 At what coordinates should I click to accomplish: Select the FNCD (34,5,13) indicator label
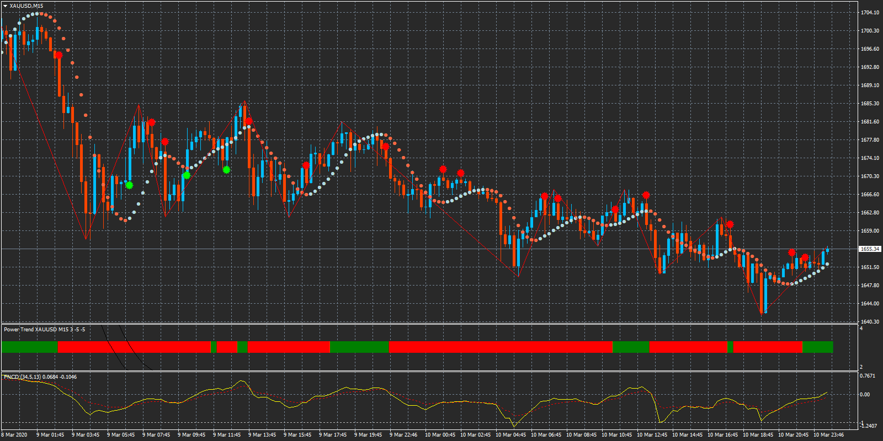(x=40, y=377)
